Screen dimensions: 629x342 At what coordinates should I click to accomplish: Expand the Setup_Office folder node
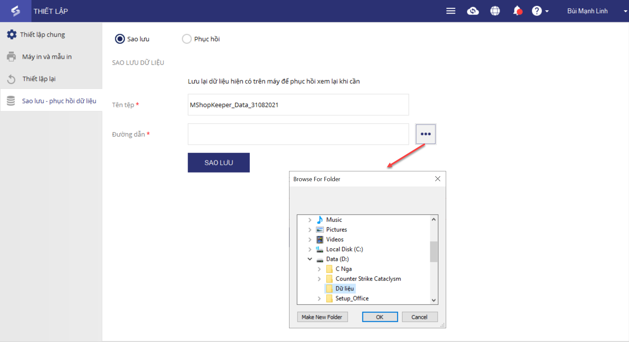point(319,298)
